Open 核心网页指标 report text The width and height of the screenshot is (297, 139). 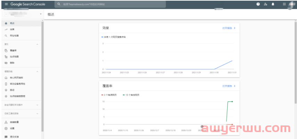point(16,77)
